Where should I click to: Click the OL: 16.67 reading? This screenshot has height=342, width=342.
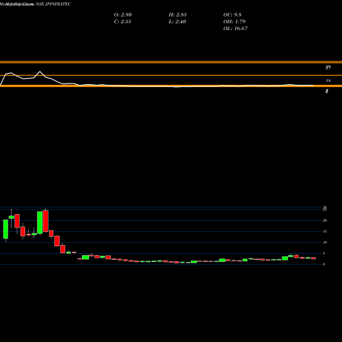click(x=235, y=28)
